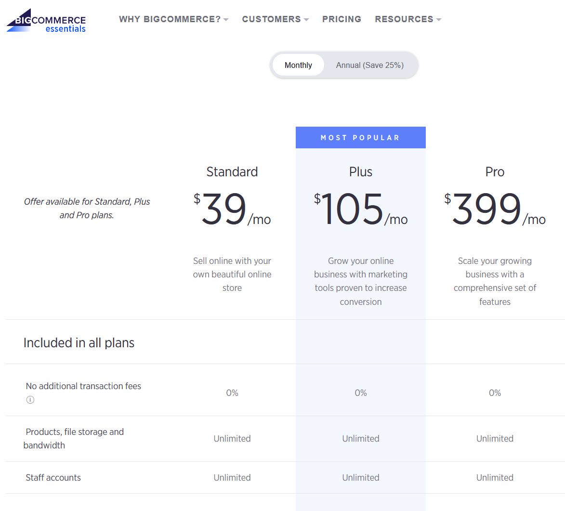Click 'No additional transaction fees' label
The height and width of the screenshot is (511, 565).
[83, 386]
